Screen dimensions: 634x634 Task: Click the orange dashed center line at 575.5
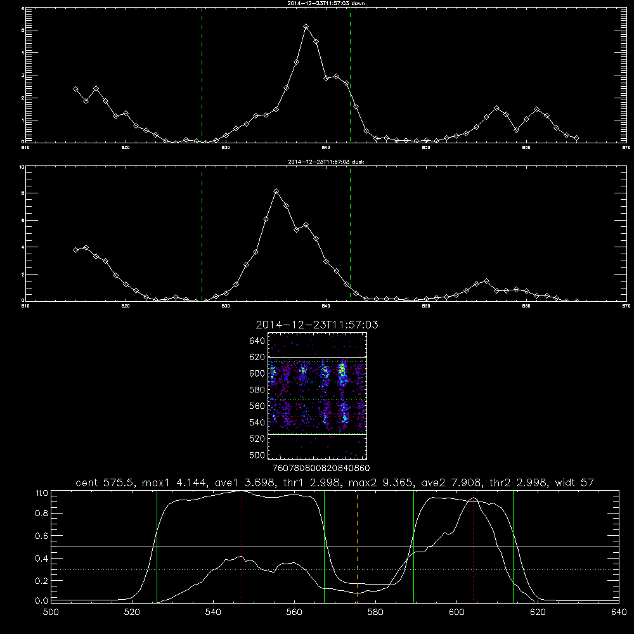(357, 547)
